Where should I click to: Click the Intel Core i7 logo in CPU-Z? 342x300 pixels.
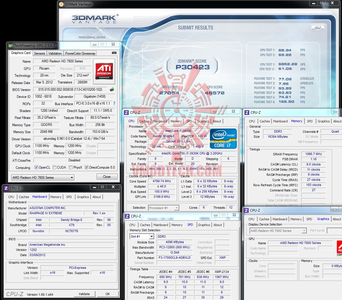pyautogui.click(x=223, y=139)
